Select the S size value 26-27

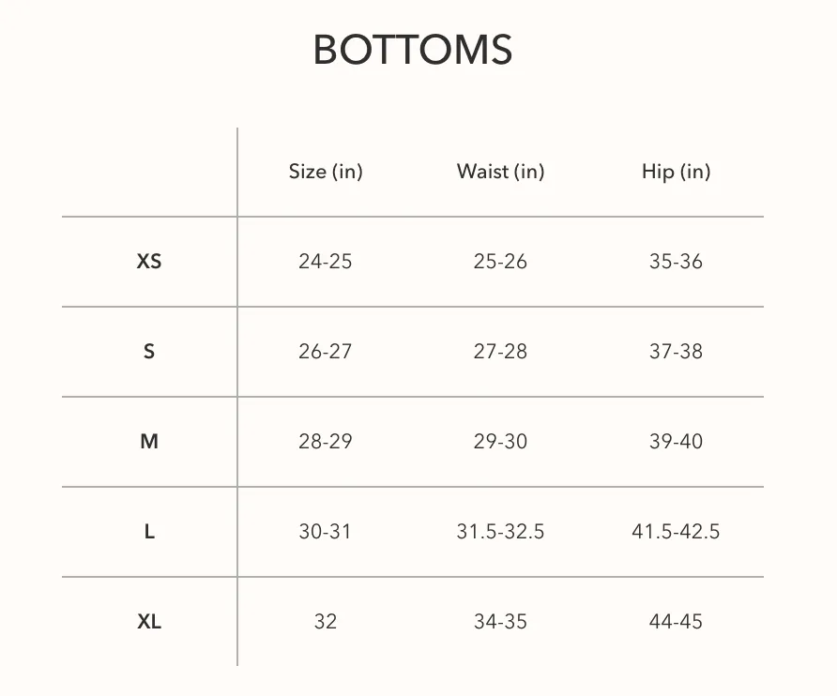[325, 352]
